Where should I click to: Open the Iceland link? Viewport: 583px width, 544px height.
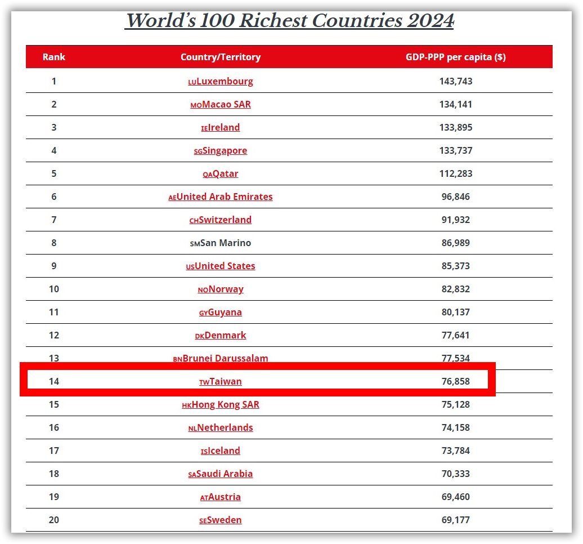[x=221, y=451]
